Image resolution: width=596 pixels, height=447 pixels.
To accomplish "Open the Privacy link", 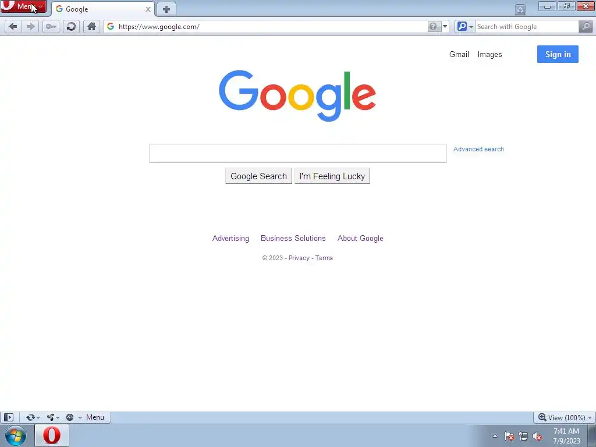I will click(x=299, y=258).
